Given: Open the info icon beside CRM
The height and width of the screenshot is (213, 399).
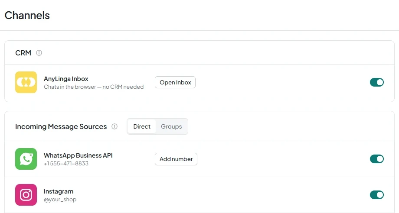Looking at the screenshot, I should point(39,53).
